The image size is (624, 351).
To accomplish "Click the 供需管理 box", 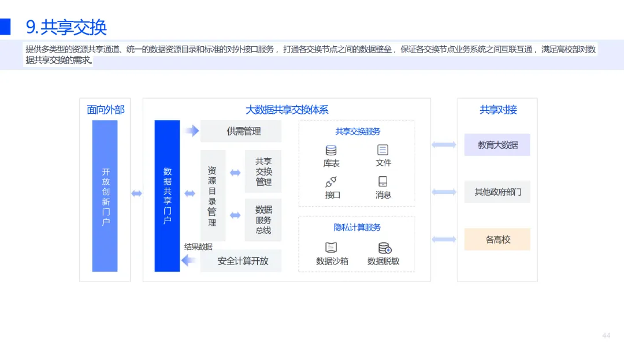I will pos(241,131).
